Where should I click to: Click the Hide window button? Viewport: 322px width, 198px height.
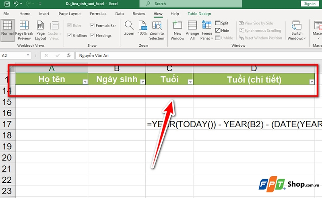pos(222,31)
